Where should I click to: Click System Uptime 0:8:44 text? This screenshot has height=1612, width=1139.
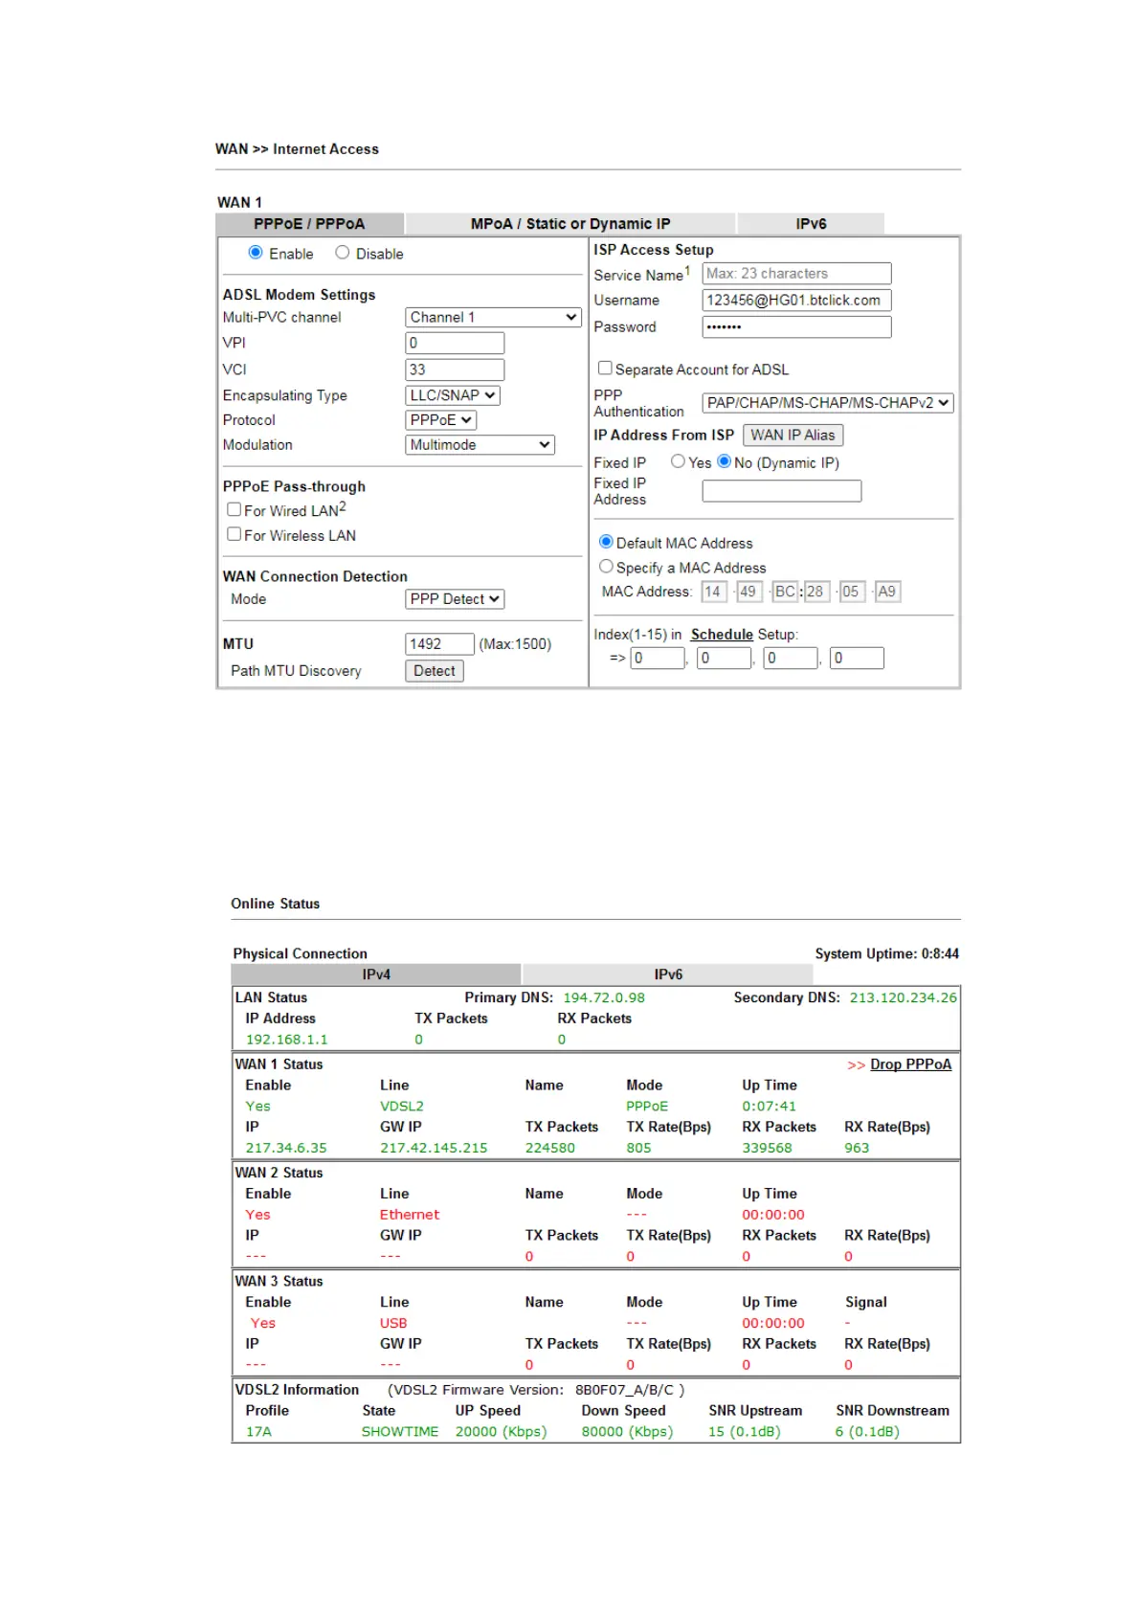tap(886, 953)
